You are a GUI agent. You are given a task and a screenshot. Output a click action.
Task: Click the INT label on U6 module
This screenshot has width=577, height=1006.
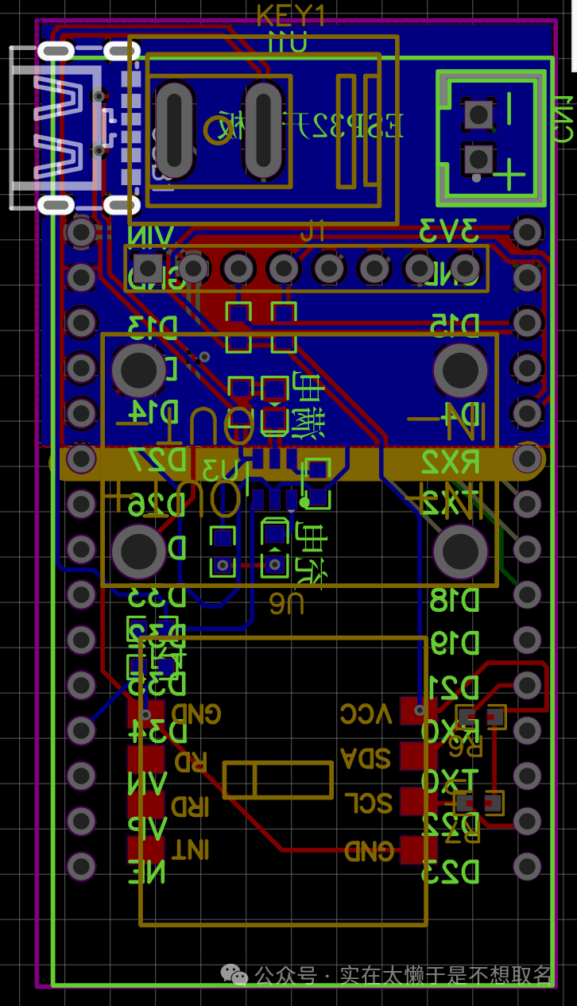pyautogui.click(x=190, y=849)
